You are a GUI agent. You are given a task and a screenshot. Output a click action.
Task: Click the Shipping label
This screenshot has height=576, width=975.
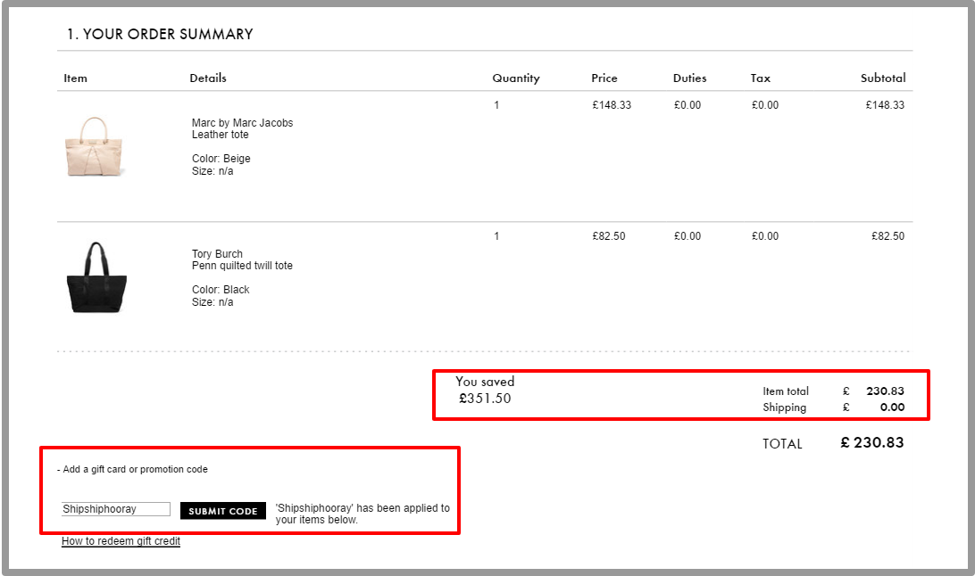[x=784, y=407]
